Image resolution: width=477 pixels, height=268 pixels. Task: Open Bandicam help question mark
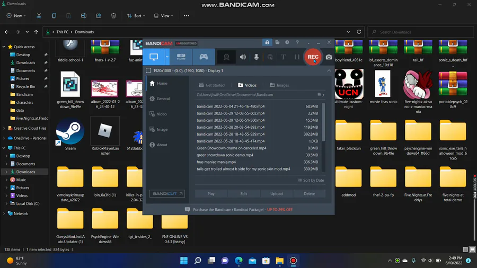297,42
